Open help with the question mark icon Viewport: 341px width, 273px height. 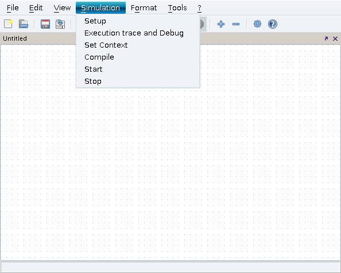[273, 24]
